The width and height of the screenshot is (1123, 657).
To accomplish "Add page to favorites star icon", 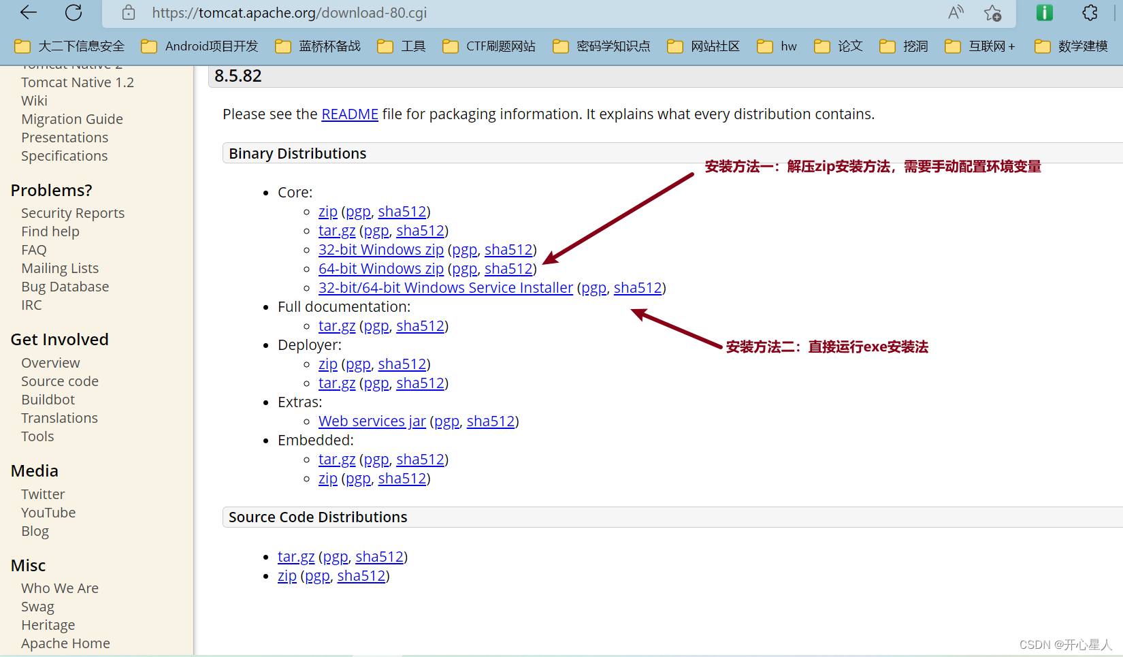I will pyautogui.click(x=992, y=12).
